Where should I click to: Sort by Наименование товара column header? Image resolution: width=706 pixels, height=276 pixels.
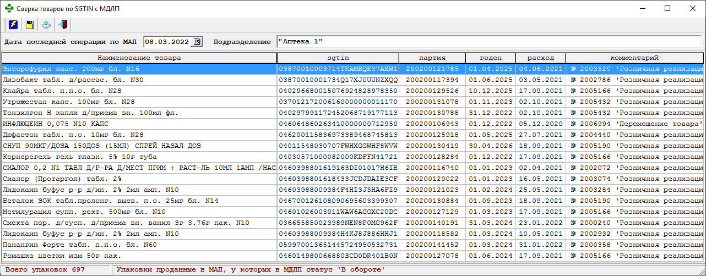click(139, 58)
